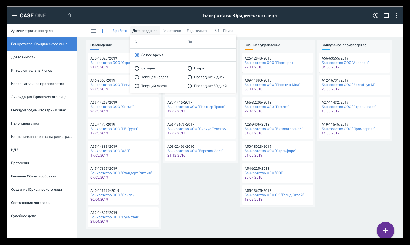
Task: Select the 'Текущая неделя' radio option
Action: click(x=137, y=77)
